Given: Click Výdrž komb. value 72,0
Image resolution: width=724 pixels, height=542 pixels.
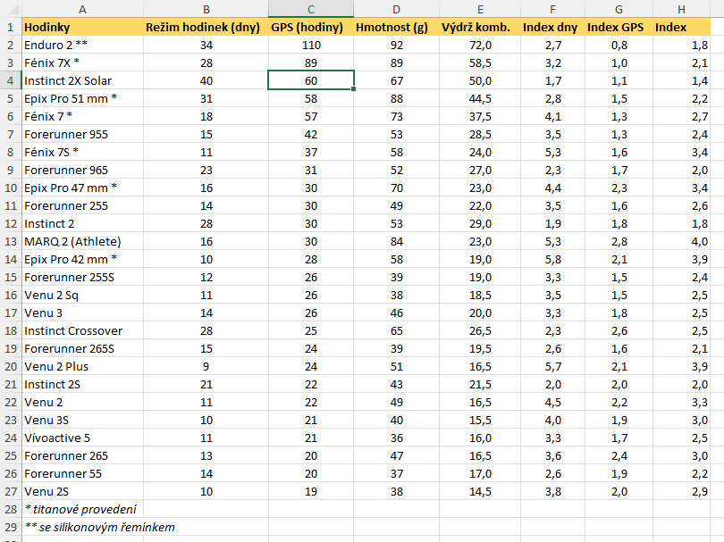Looking at the screenshot, I should (480, 46).
